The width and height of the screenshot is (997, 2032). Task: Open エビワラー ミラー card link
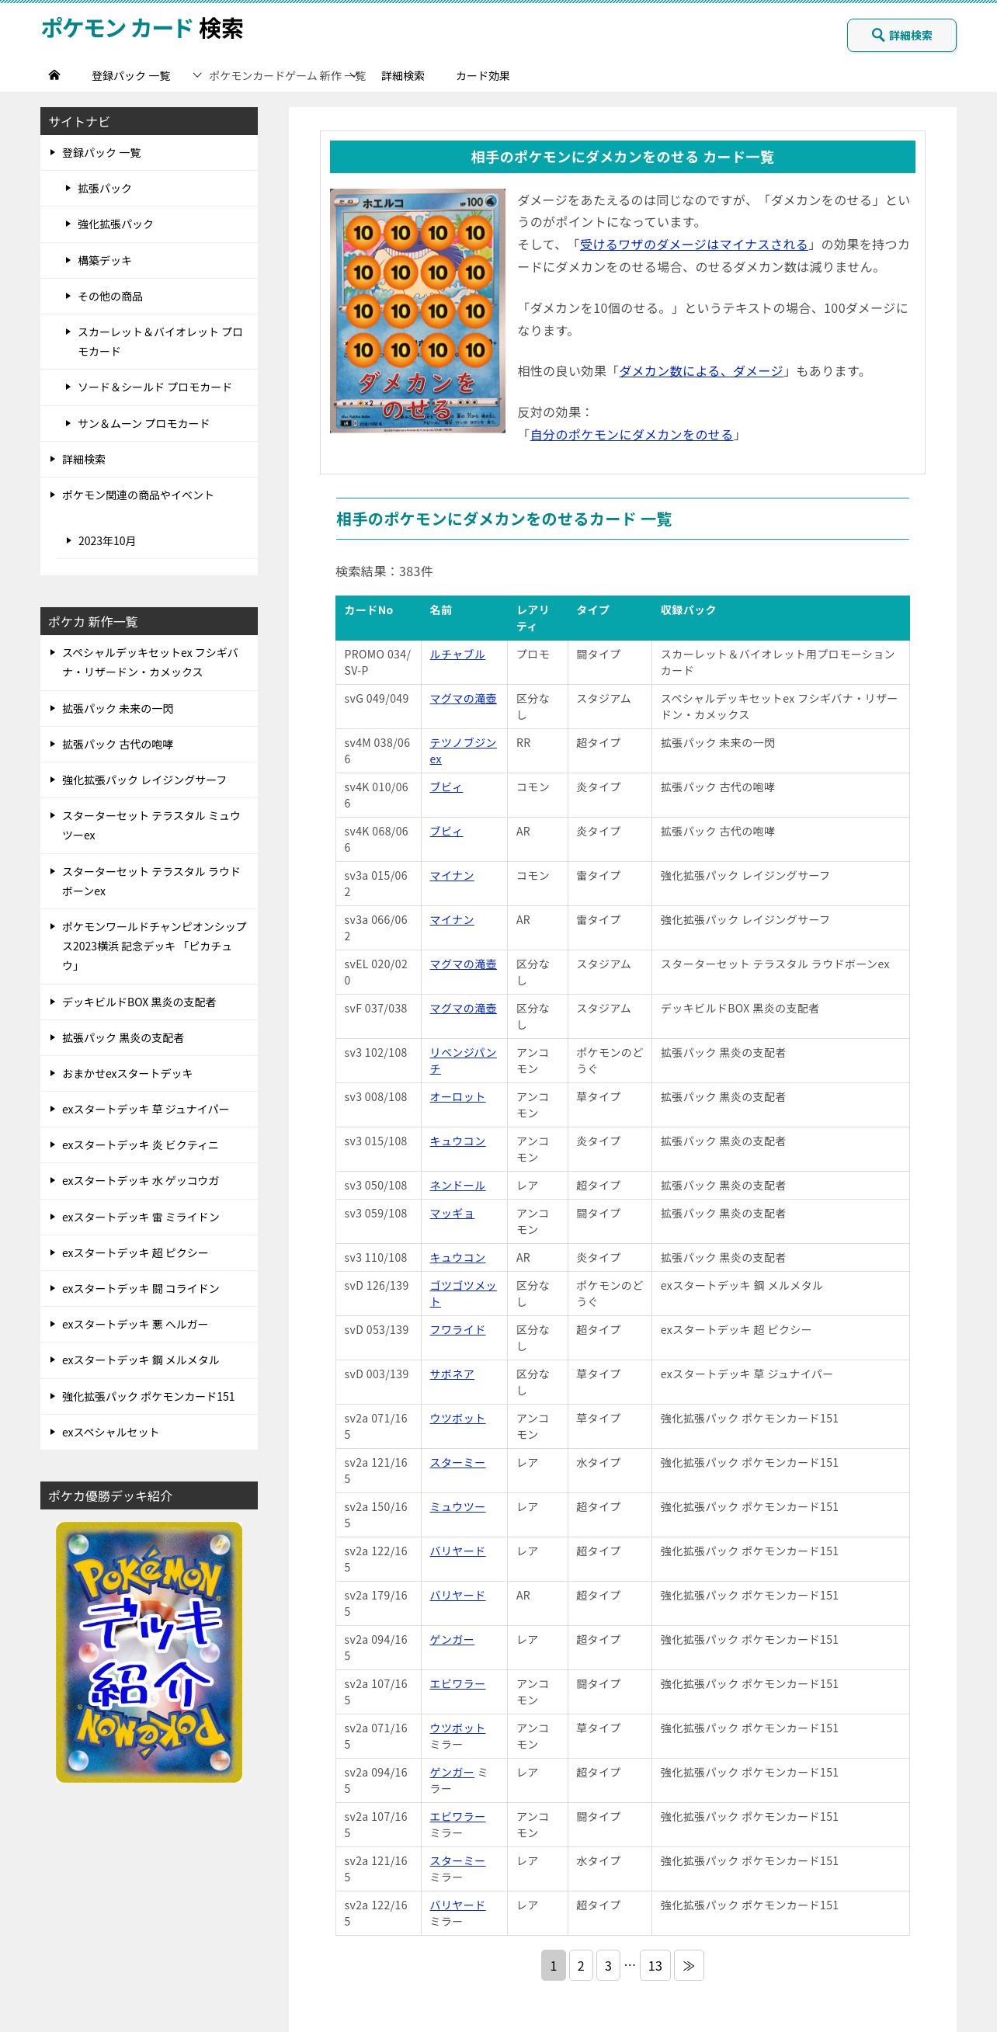click(457, 1817)
